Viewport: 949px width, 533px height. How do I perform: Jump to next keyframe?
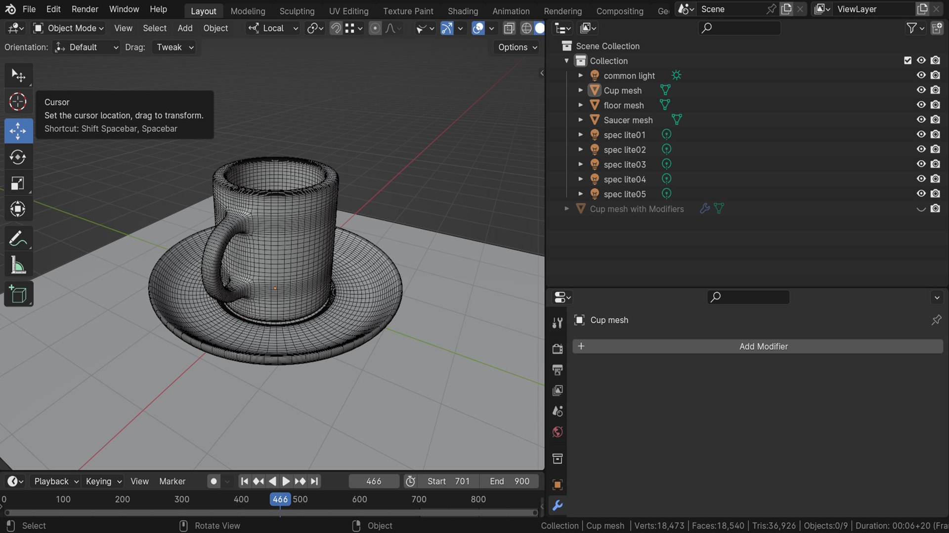(x=300, y=481)
